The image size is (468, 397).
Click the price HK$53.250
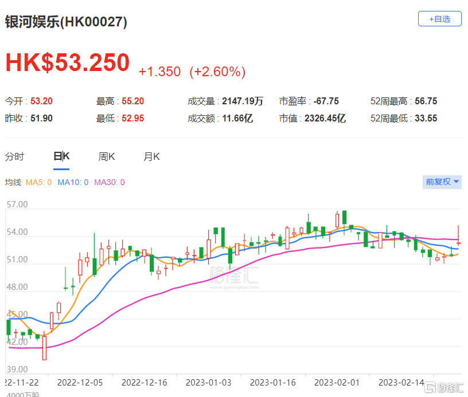pyautogui.click(x=68, y=62)
